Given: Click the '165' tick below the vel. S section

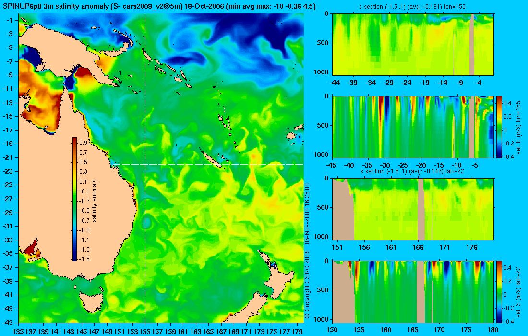Looking at the screenshot, I should pos(412,330).
